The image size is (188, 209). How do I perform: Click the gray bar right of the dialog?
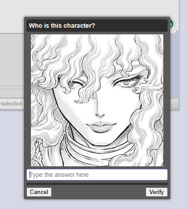click(175, 103)
